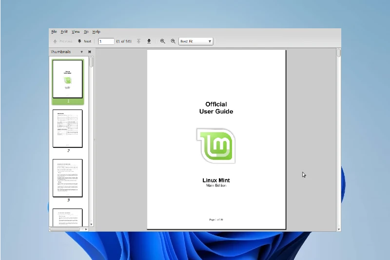The width and height of the screenshot is (390, 260).
Task: Click the thumbnail panel horizontal scrollbar handle
Action: (x=65, y=229)
